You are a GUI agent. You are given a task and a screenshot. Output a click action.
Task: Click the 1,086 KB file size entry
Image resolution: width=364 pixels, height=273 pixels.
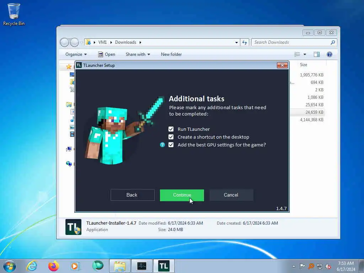[315, 97]
